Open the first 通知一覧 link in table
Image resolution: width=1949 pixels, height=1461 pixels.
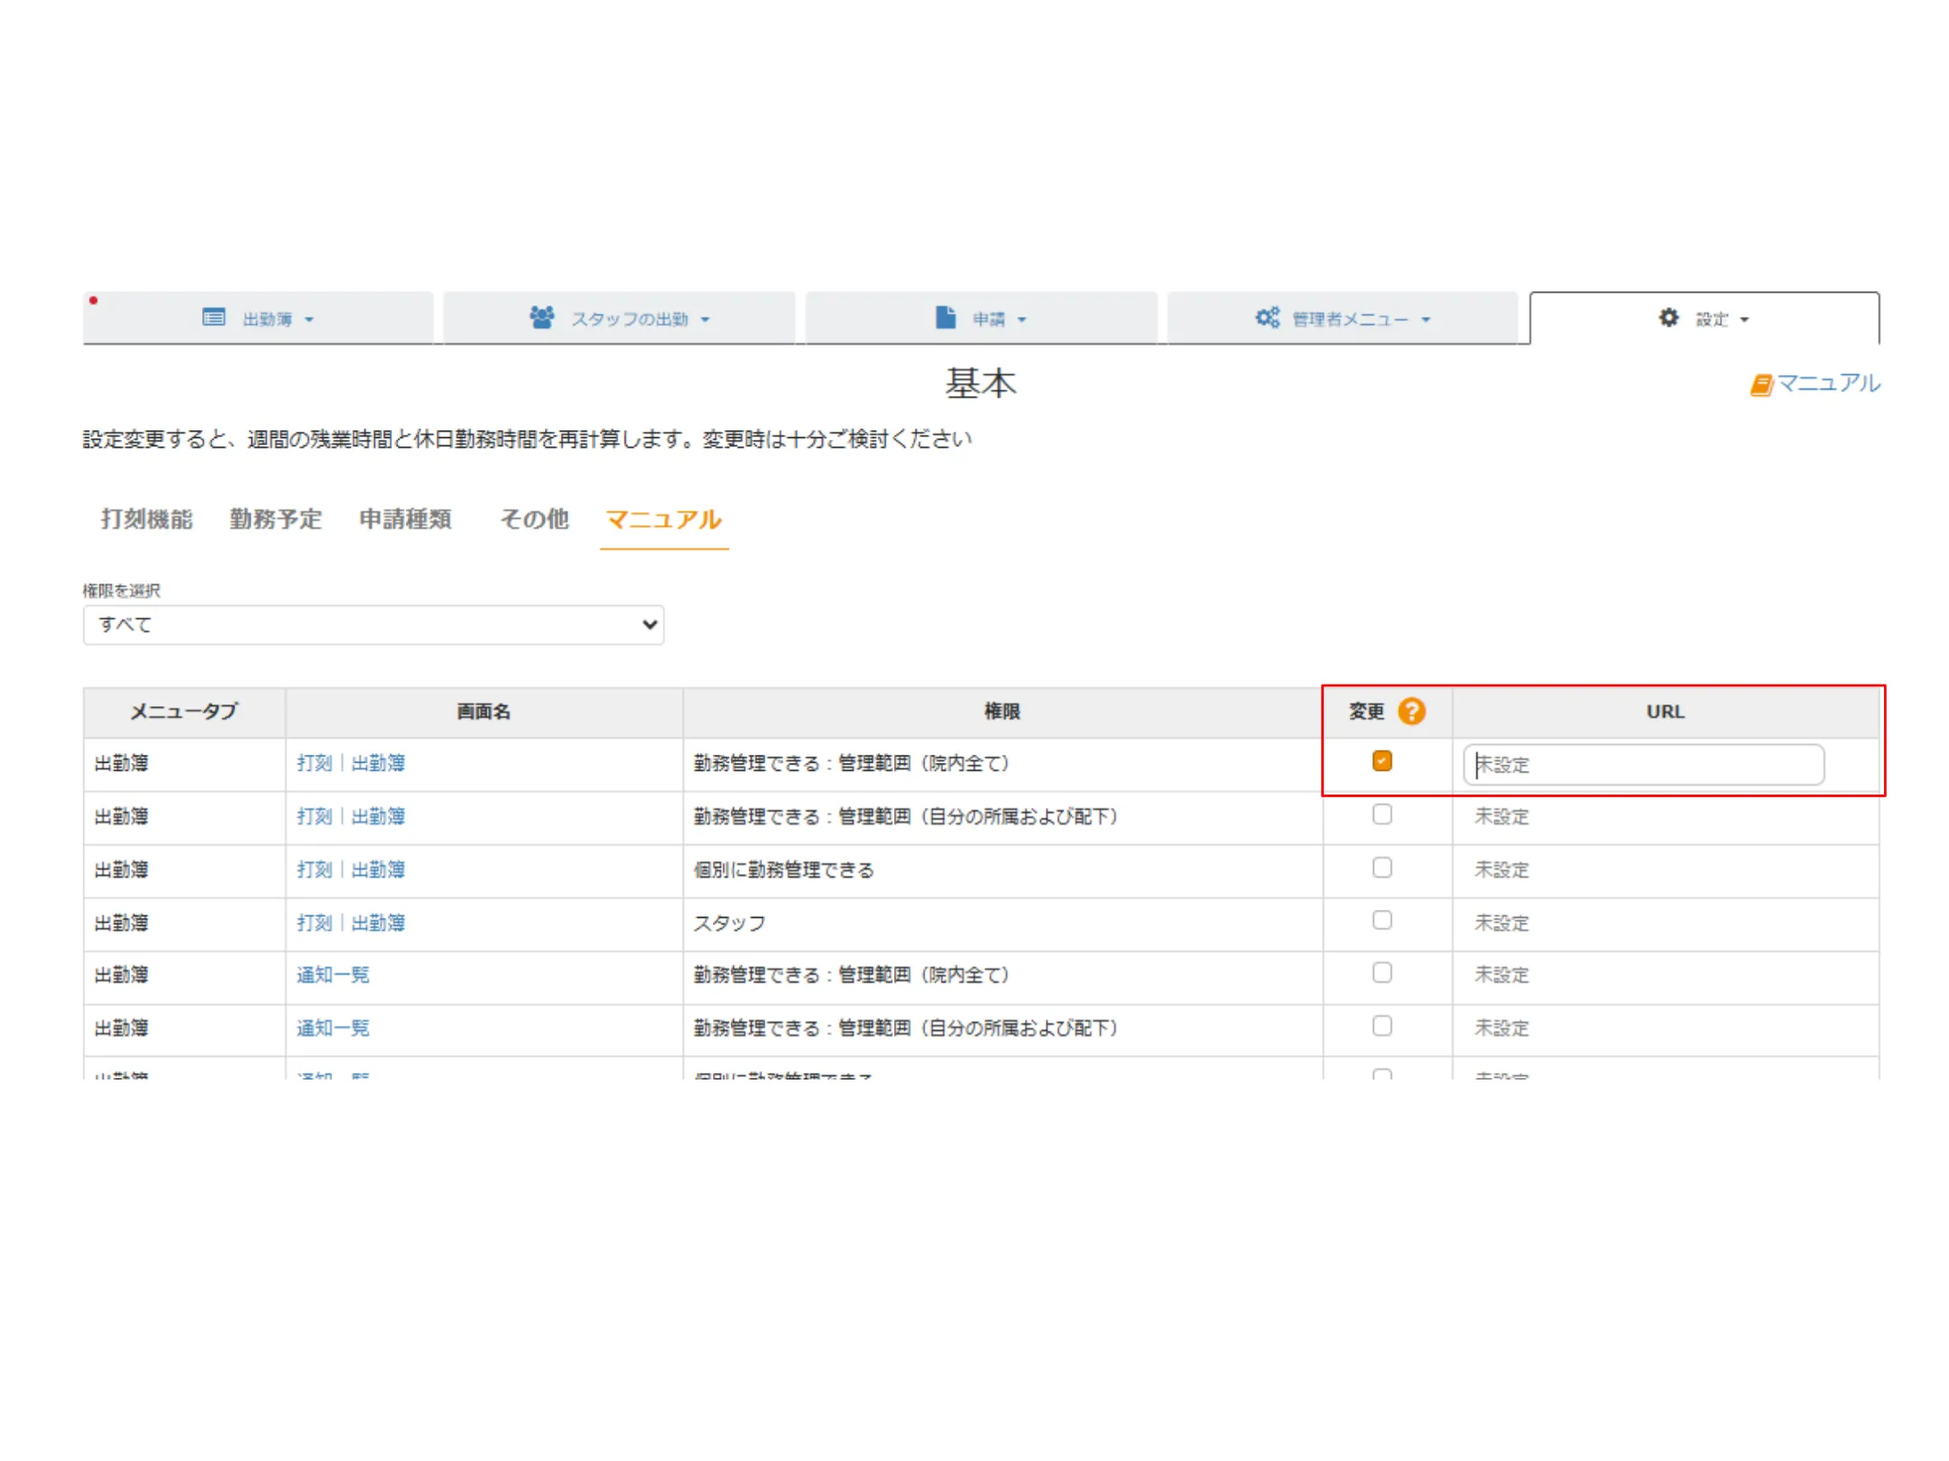click(x=333, y=975)
